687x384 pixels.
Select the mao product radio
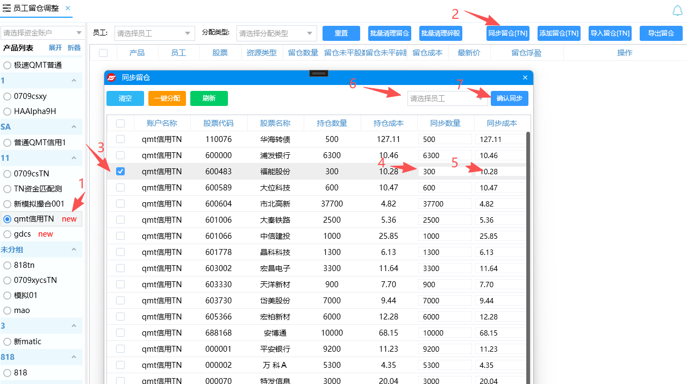pyautogui.click(x=8, y=310)
